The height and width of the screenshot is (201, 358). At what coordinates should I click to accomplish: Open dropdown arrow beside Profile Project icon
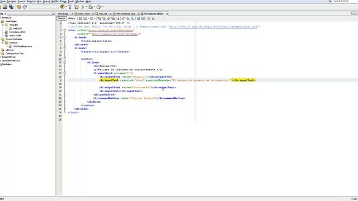point(103,7)
